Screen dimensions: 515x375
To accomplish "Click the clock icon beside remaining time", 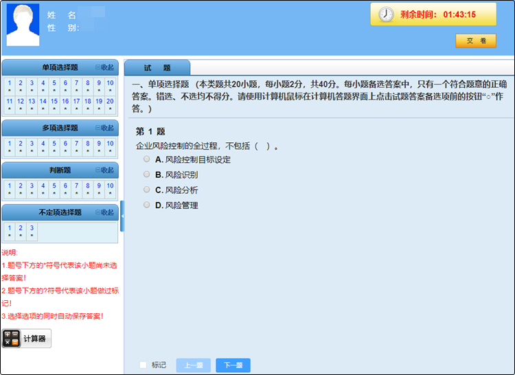I will 386,14.
